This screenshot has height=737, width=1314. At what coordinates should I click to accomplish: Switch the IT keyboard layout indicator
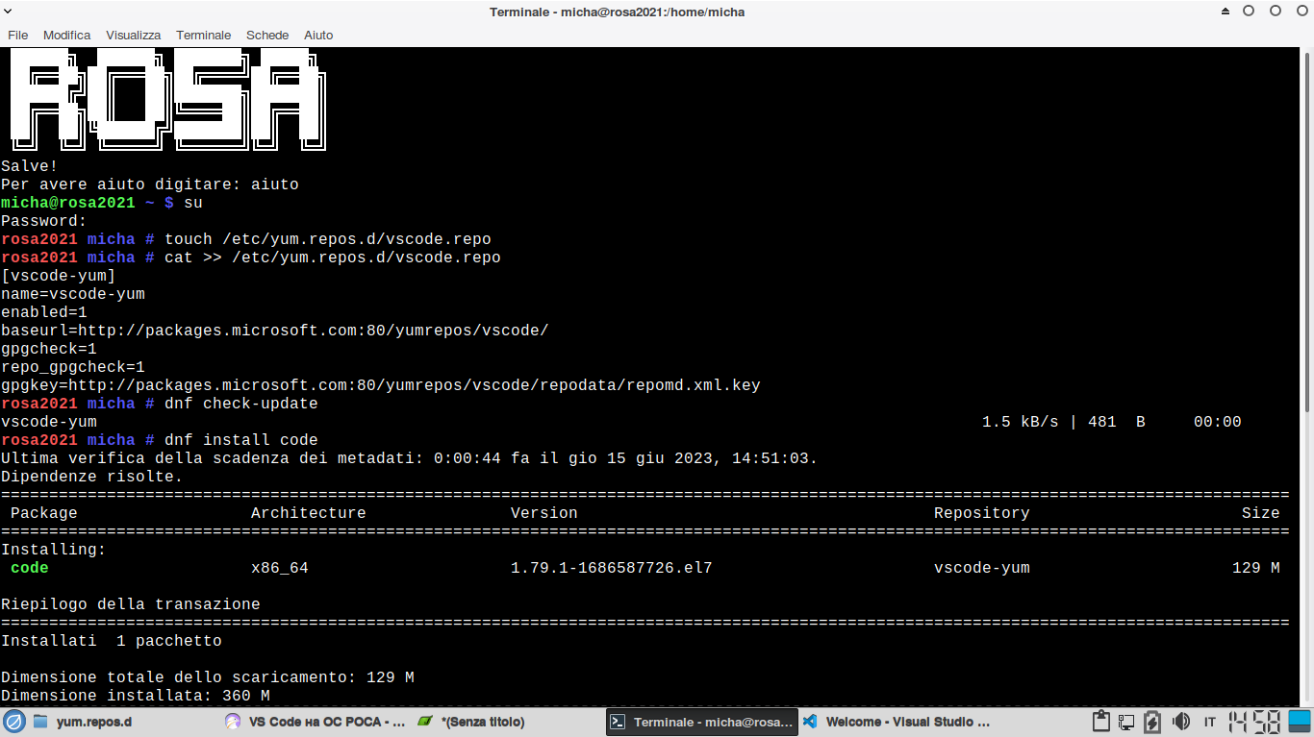[x=1210, y=722]
